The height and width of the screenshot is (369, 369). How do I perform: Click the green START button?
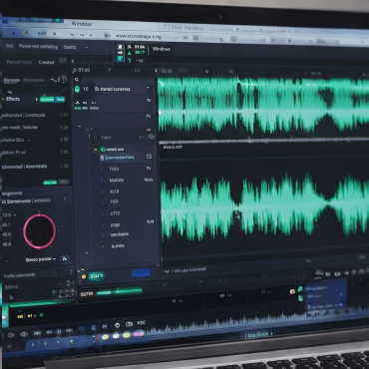click(x=97, y=276)
